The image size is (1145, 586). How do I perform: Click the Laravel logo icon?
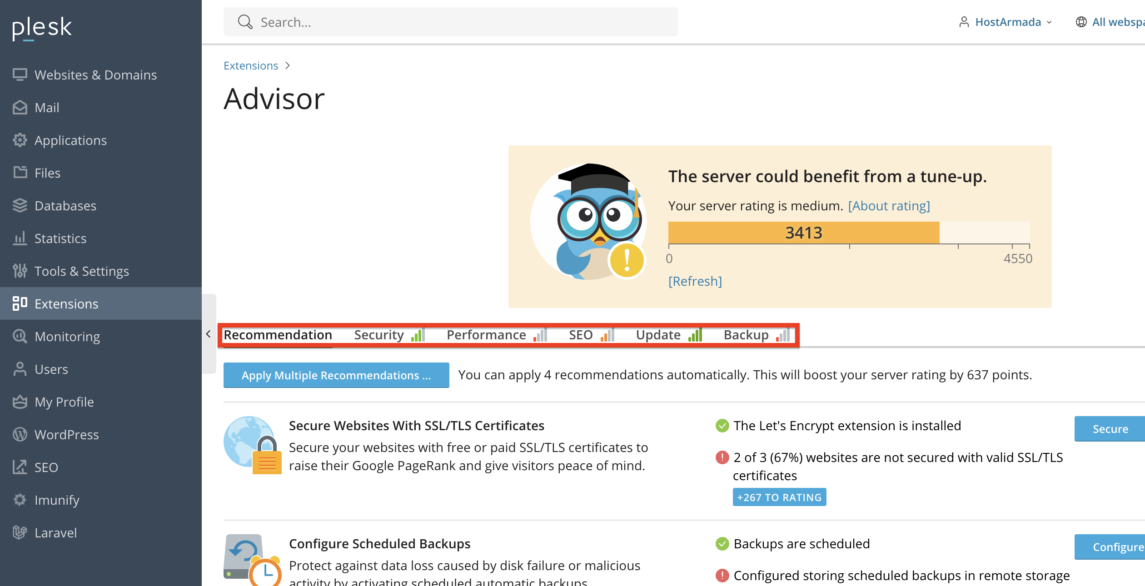20,532
